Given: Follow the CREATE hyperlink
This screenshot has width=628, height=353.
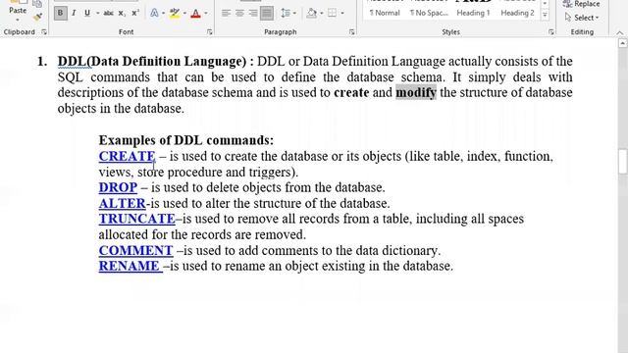Looking at the screenshot, I should point(127,156).
